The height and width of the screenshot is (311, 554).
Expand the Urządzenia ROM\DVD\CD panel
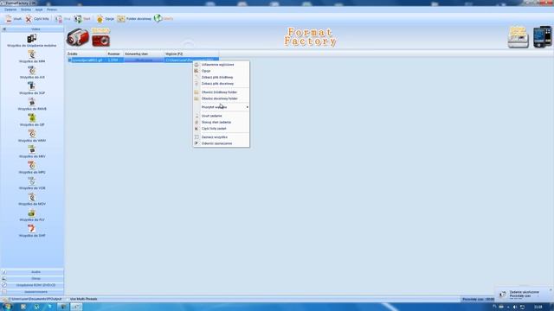point(32,285)
